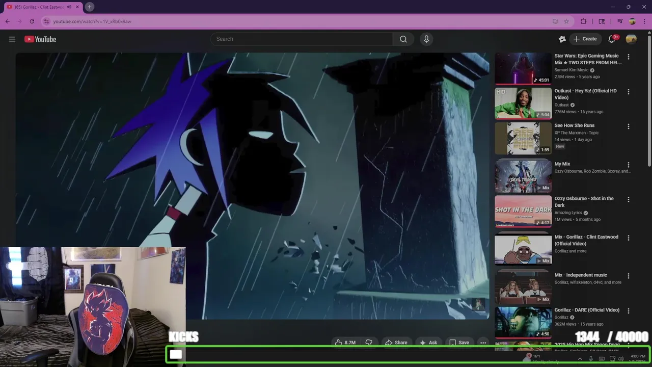The width and height of the screenshot is (652, 367).
Task: Open a new browser tab
Action: click(89, 7)
